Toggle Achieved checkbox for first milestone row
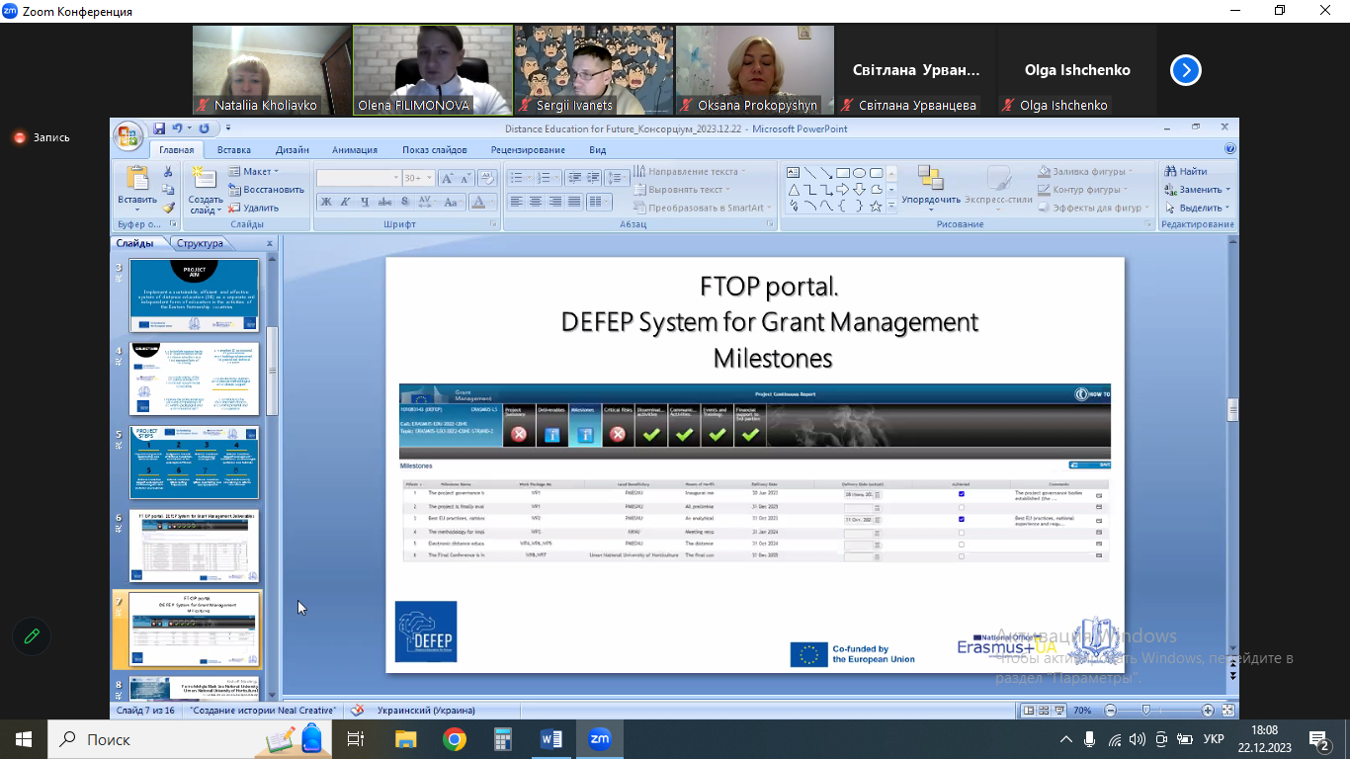 (x=962, y=494)
